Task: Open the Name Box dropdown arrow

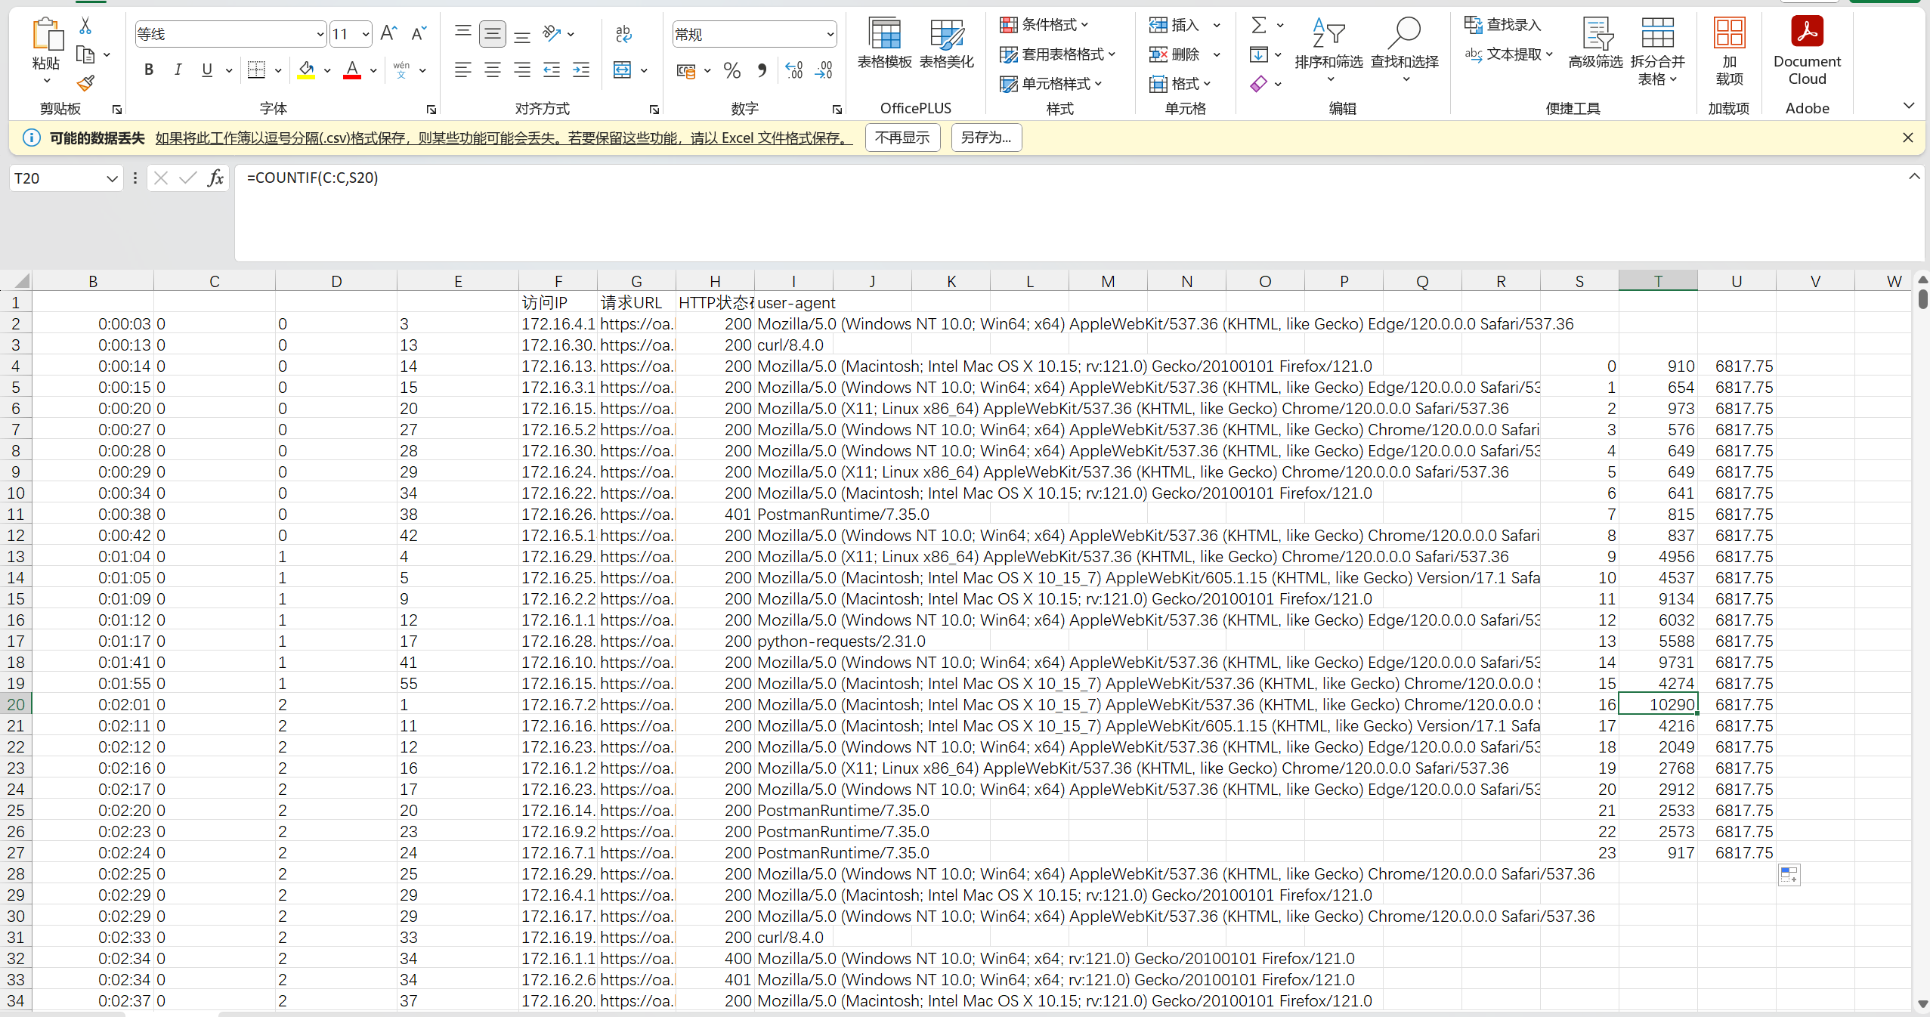Action: pyautogui.click(x=112, y=179)
